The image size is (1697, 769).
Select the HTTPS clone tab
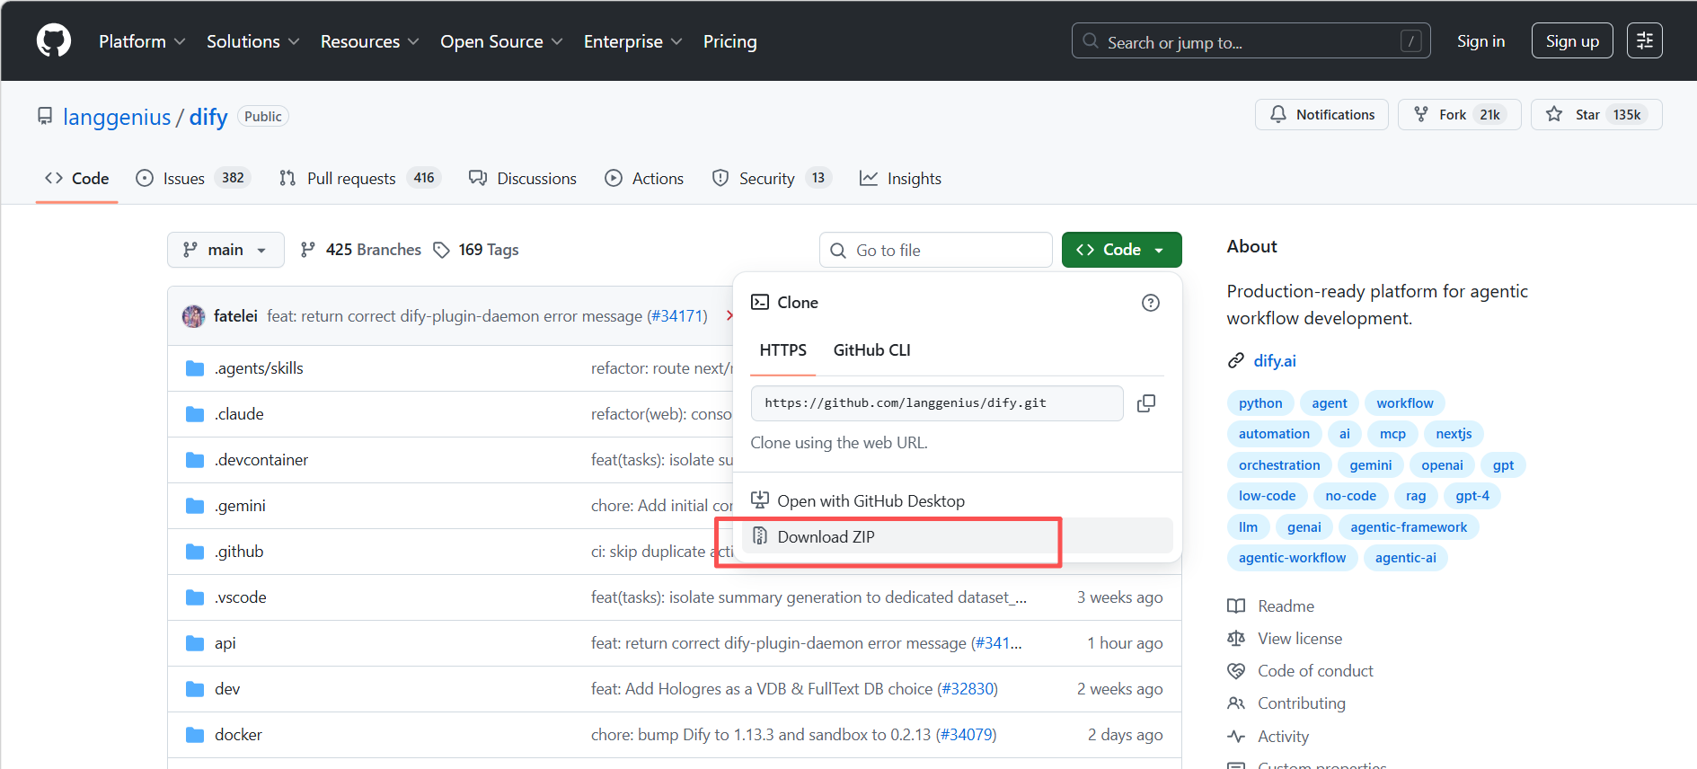(782, 350)
